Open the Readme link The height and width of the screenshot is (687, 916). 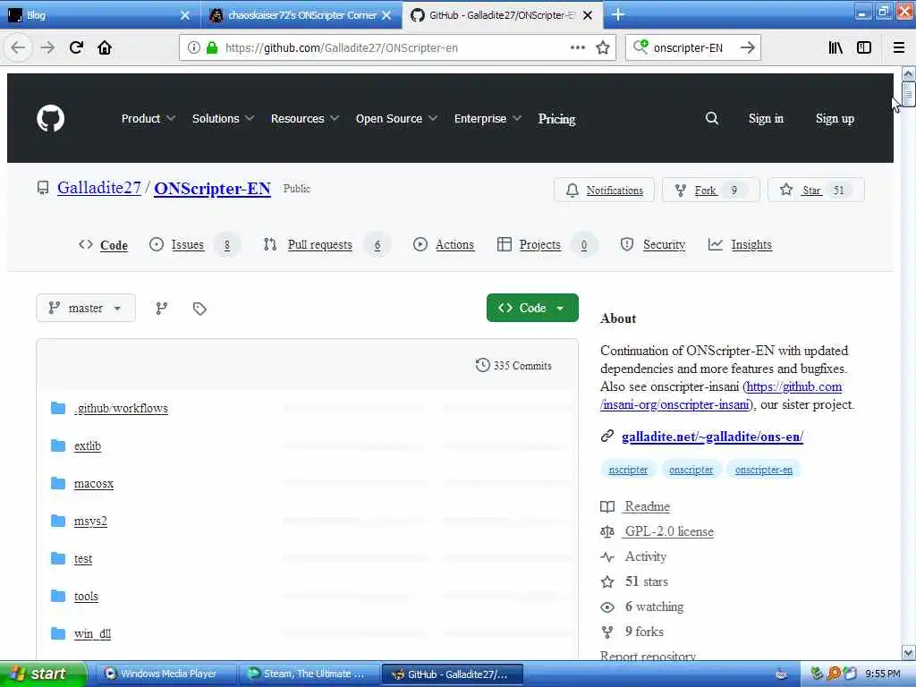tap(648, 506)
